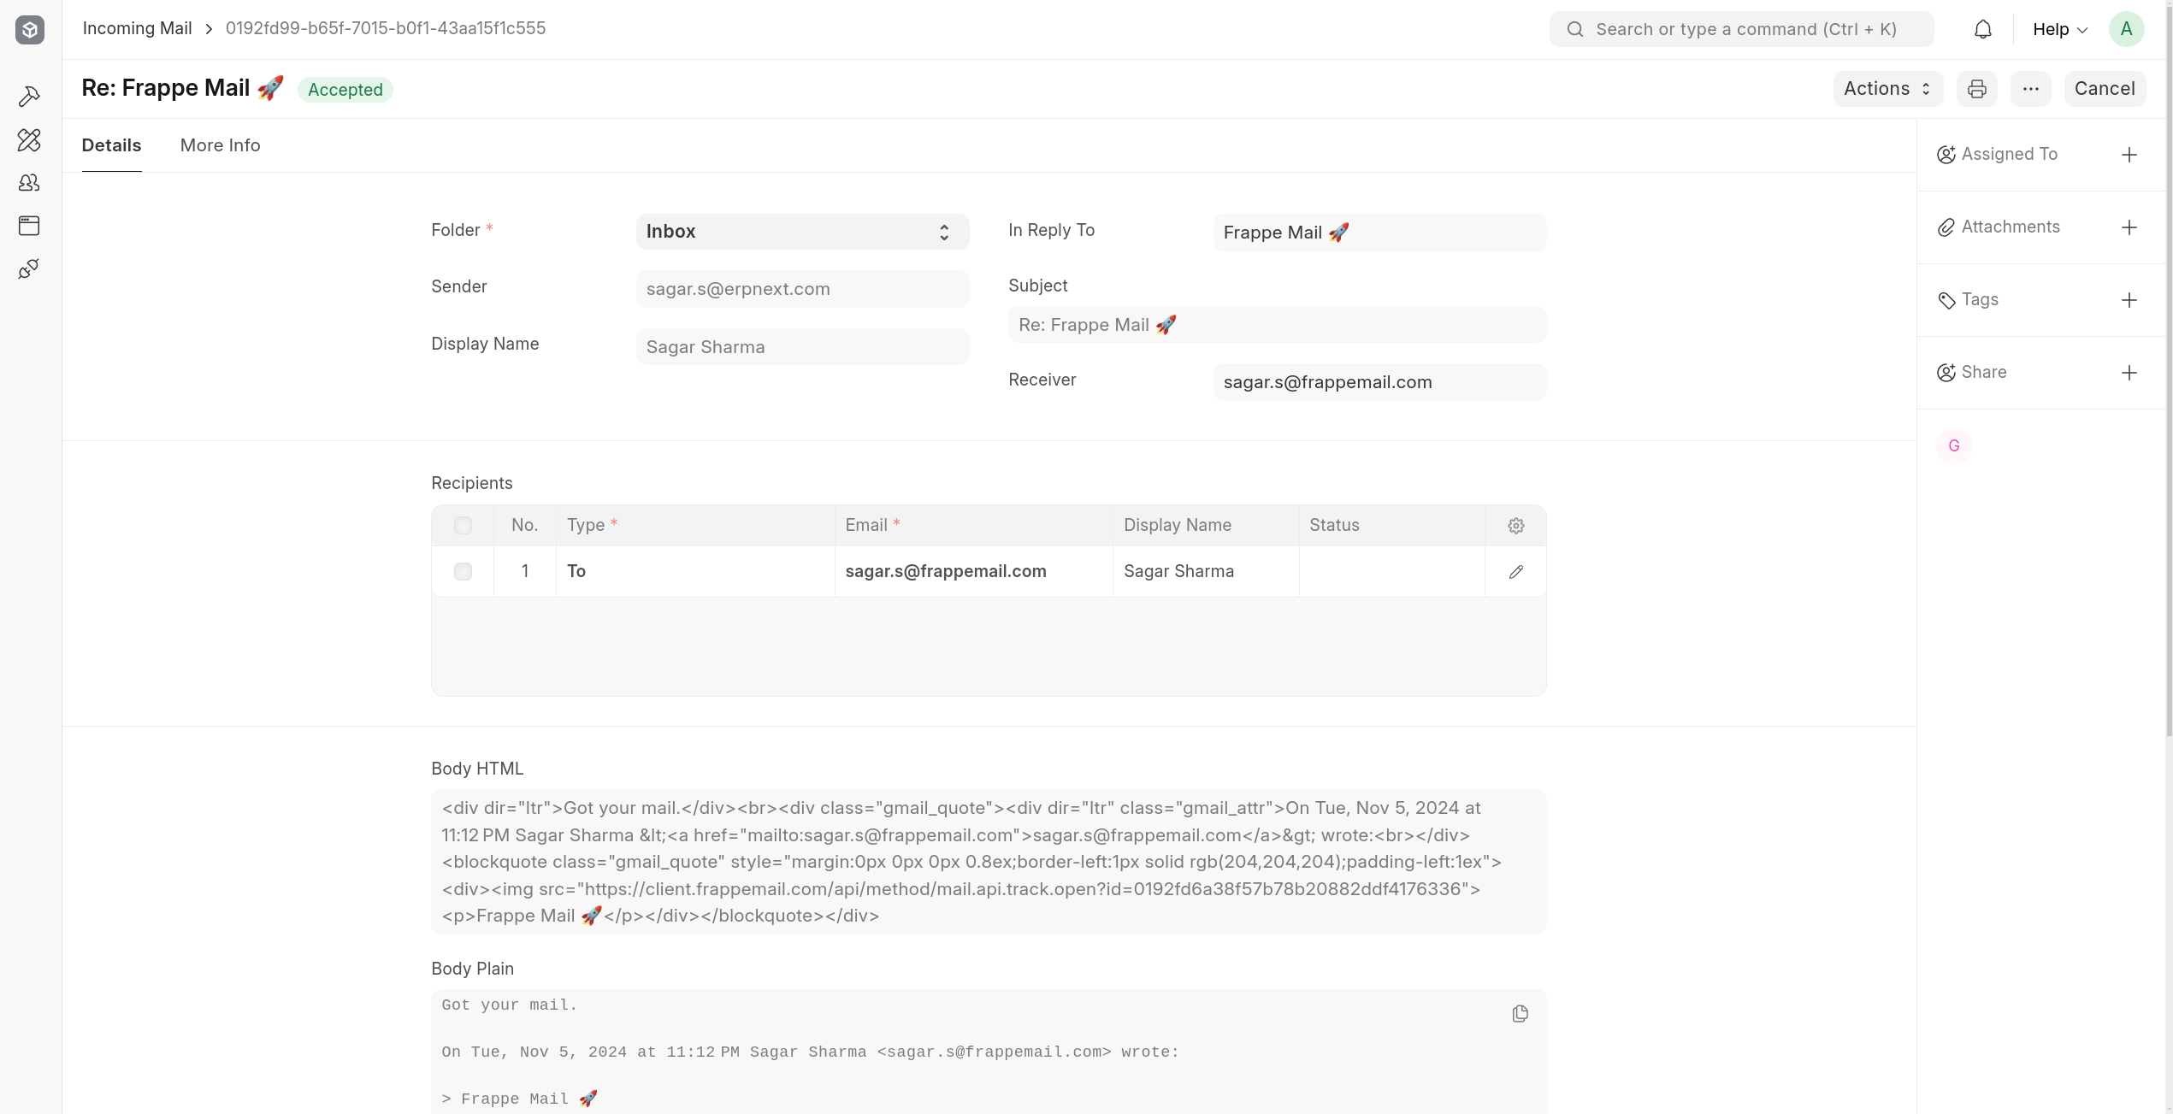Open Recipients table column settings gear

click(x=1515, y=526)
